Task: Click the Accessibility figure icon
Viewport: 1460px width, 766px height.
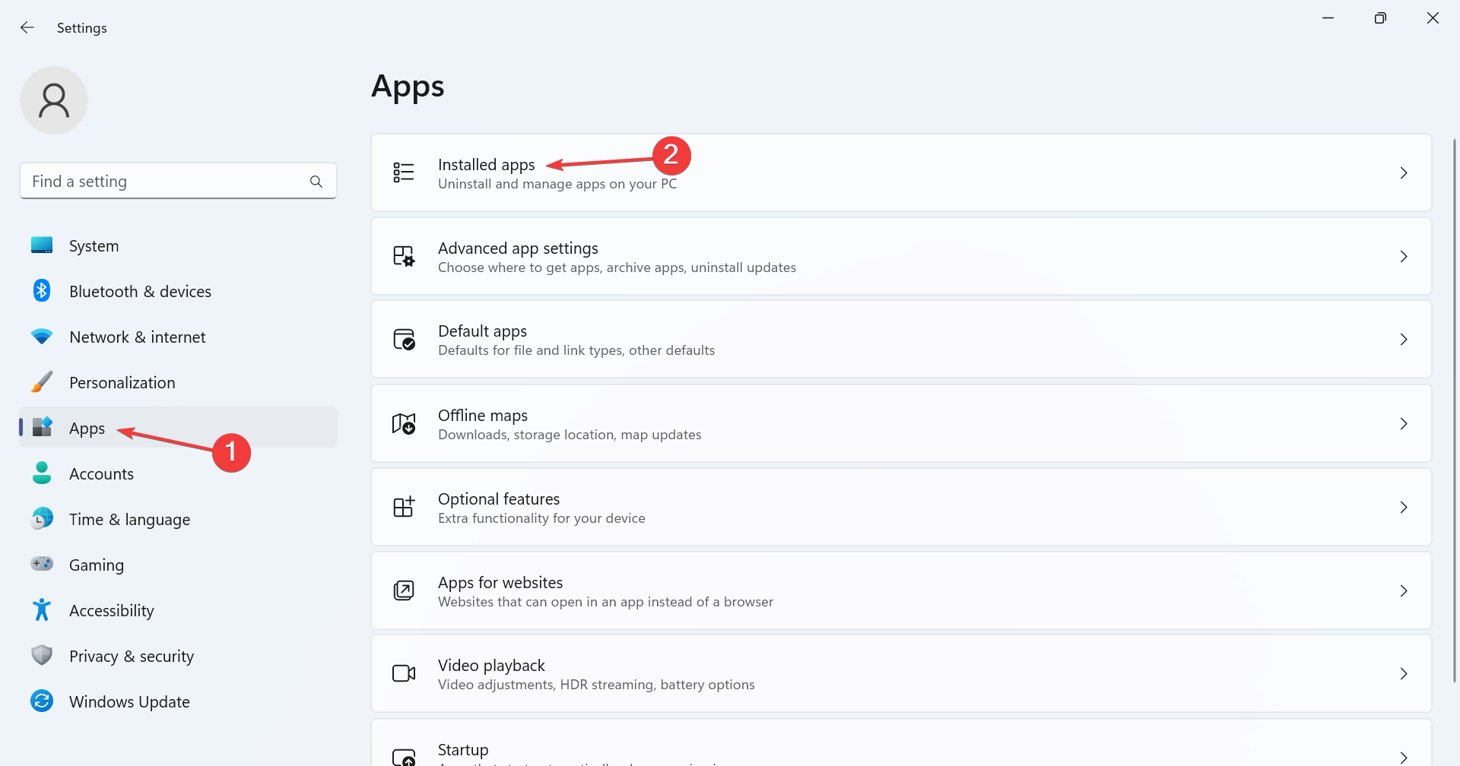Action: 42,609
